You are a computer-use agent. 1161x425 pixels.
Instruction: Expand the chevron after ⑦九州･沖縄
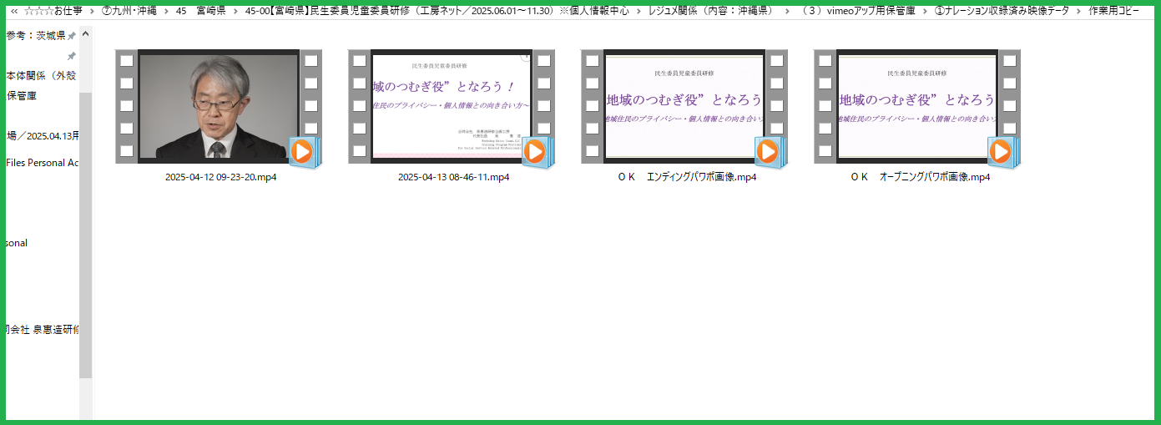pyautogui.click(x=167, y=10)
